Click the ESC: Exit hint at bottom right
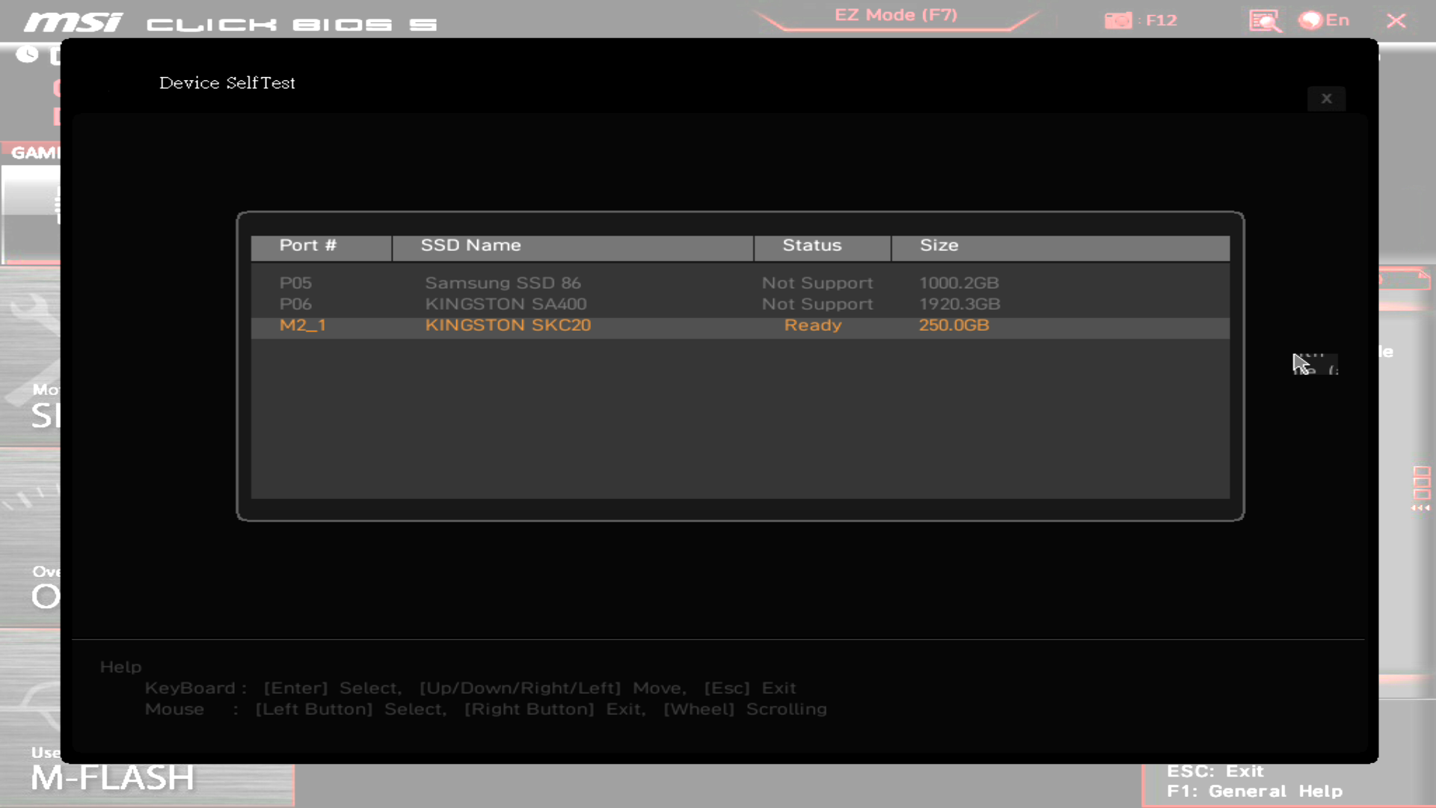The height and width of the screenshot is (808, 1436). (x=1215, y=771)
